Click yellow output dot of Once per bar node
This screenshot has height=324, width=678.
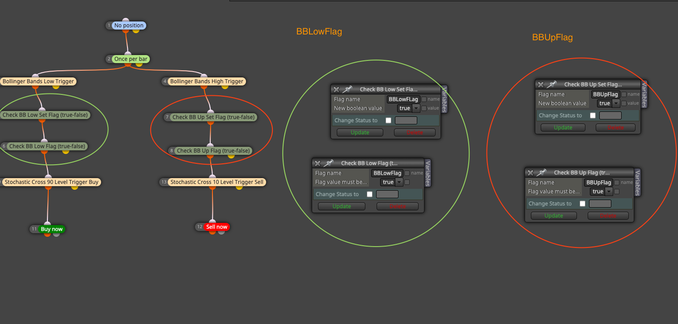click(x=139, y=64)
